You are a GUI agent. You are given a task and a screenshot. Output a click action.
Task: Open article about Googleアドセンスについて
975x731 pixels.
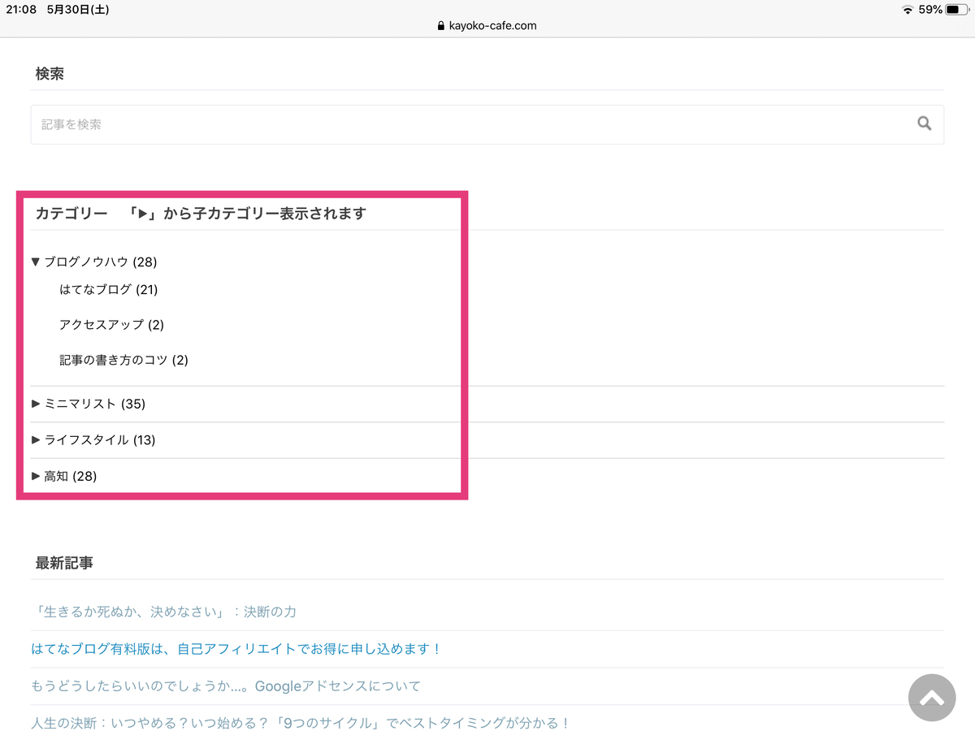coord(226,686)
